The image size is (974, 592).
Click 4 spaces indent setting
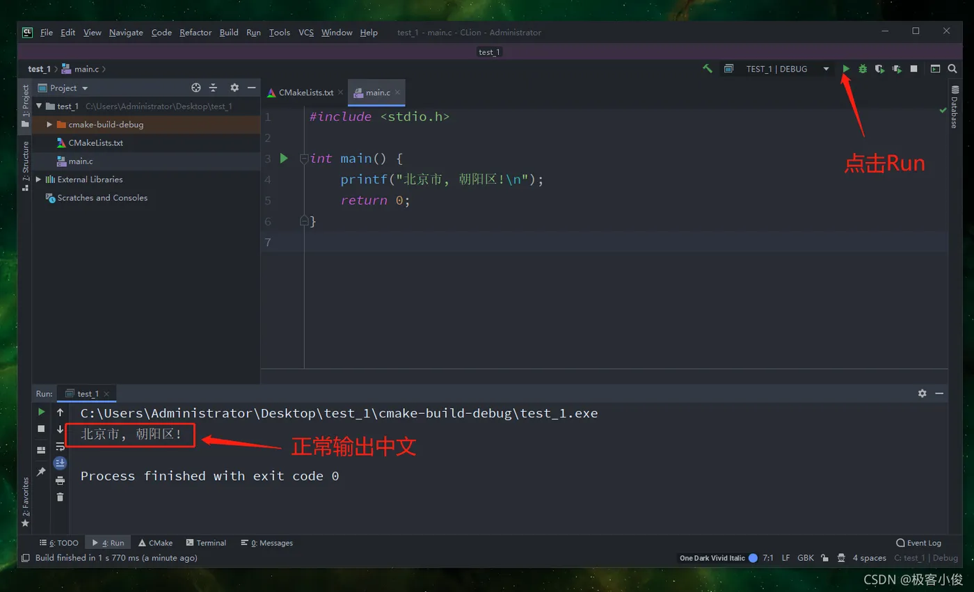tap(870, 558)
